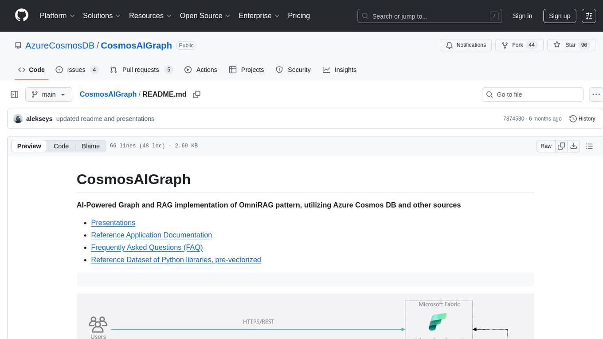Collapse the file tree side panel
Image resolution: width=603 pixels, height=339 pixels.
coord(15,95)
